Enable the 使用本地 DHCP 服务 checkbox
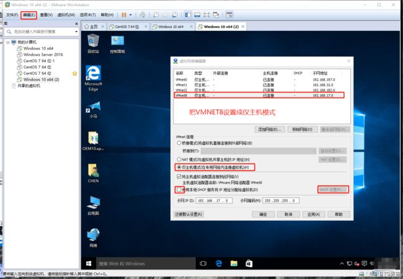 (179, 190)
